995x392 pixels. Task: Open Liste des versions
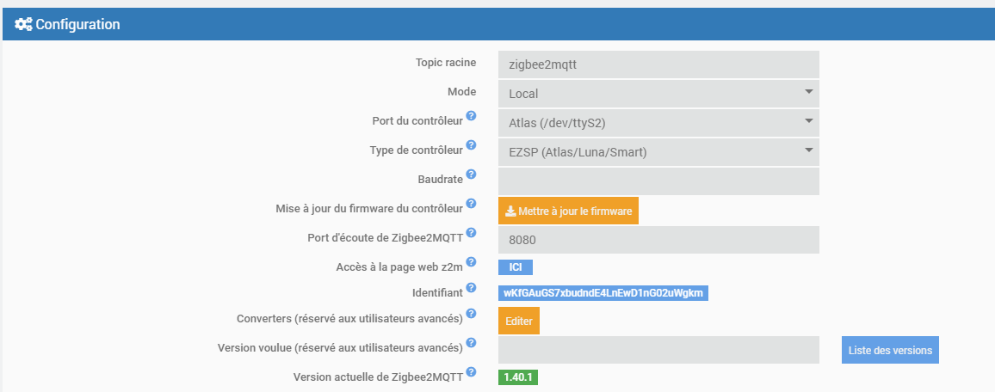890,350
